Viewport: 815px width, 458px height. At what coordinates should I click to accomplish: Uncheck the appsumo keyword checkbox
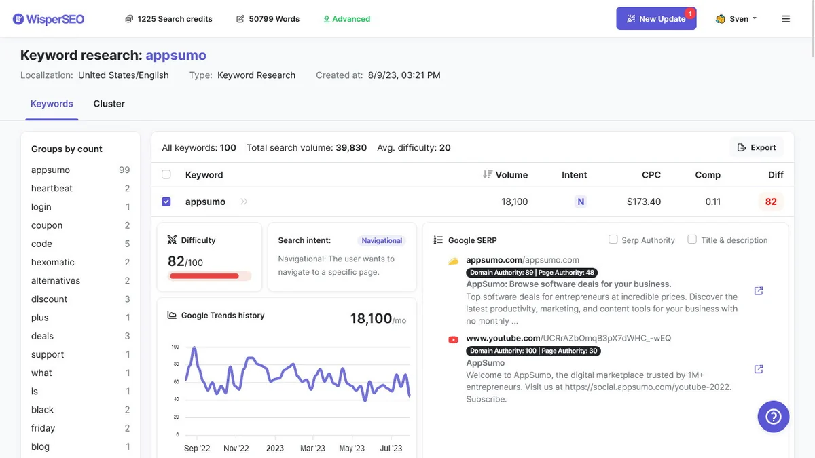[166, 202]
